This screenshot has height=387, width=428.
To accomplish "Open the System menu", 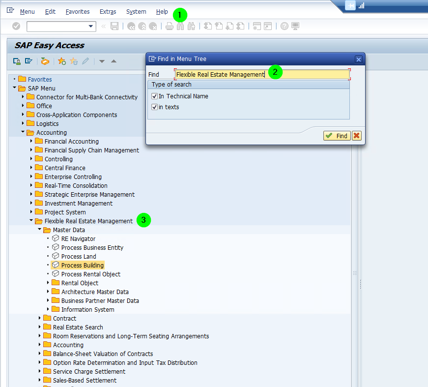I will [136, 12].
